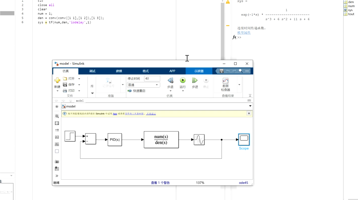Click the zoom-in palette icon
The image size is (358, 200).
[57, 116]
